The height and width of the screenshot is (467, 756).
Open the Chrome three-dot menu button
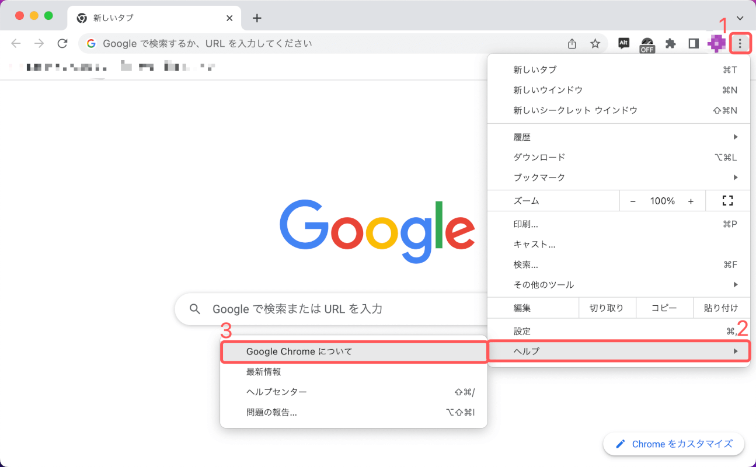pos(740,43)
